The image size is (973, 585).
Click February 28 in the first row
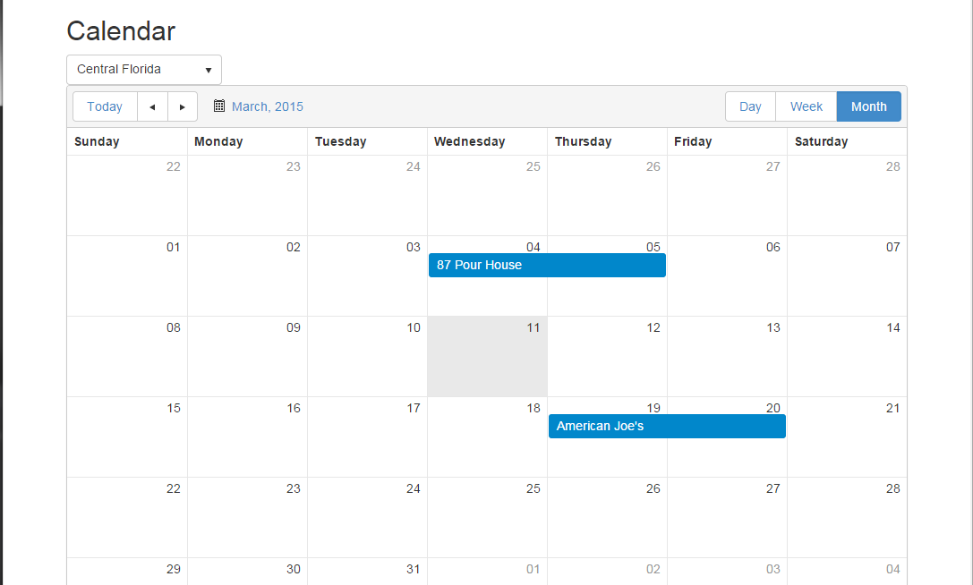(892, 167)
